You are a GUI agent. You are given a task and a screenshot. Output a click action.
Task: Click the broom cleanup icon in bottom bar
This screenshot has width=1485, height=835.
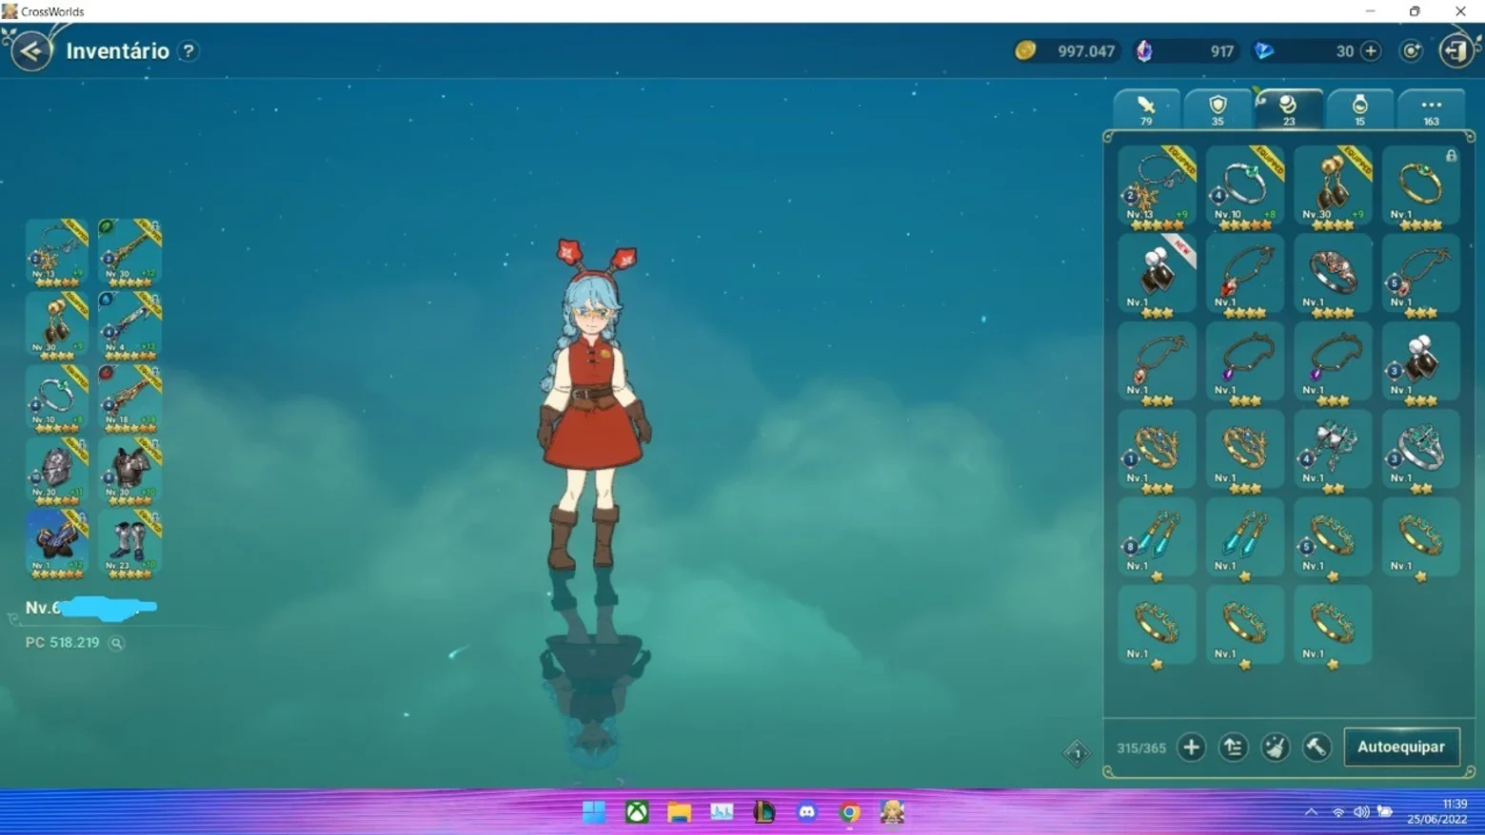click(1275, 748)
